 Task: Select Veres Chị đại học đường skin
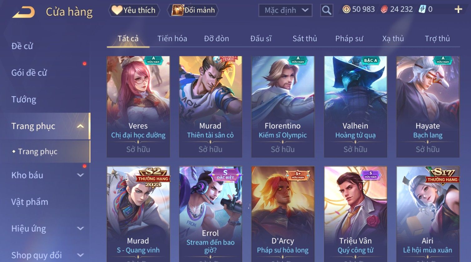[138, 107]
